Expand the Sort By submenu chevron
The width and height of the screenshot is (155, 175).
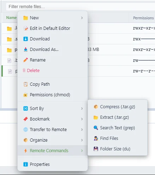82,109
